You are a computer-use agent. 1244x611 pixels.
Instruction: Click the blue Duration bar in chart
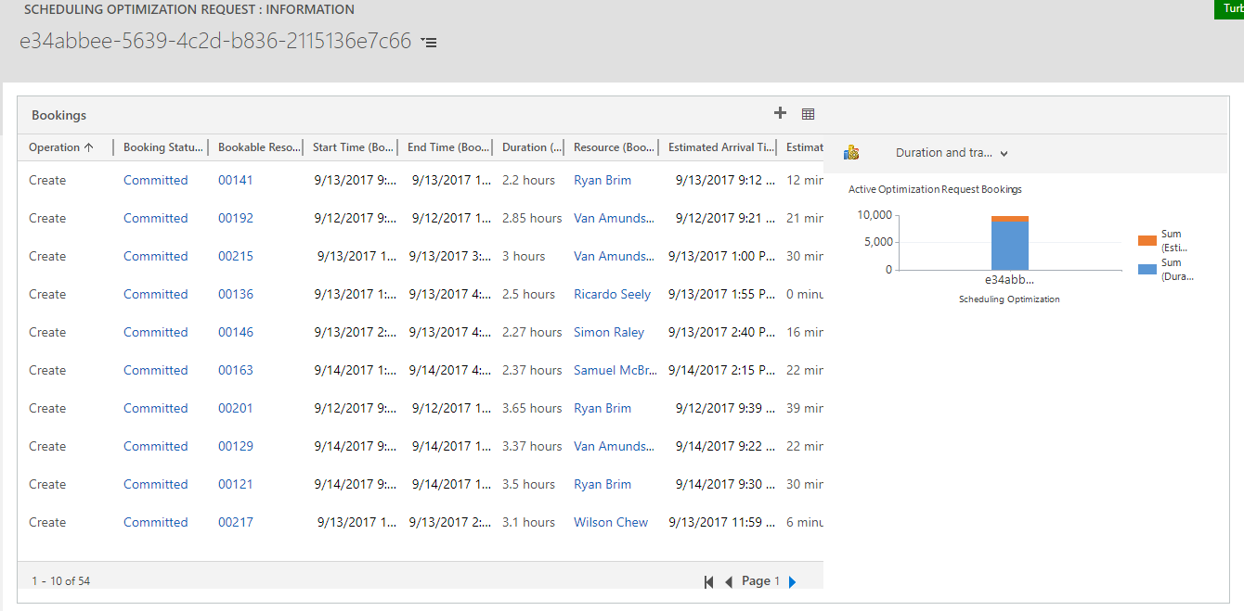(1009, 247)
